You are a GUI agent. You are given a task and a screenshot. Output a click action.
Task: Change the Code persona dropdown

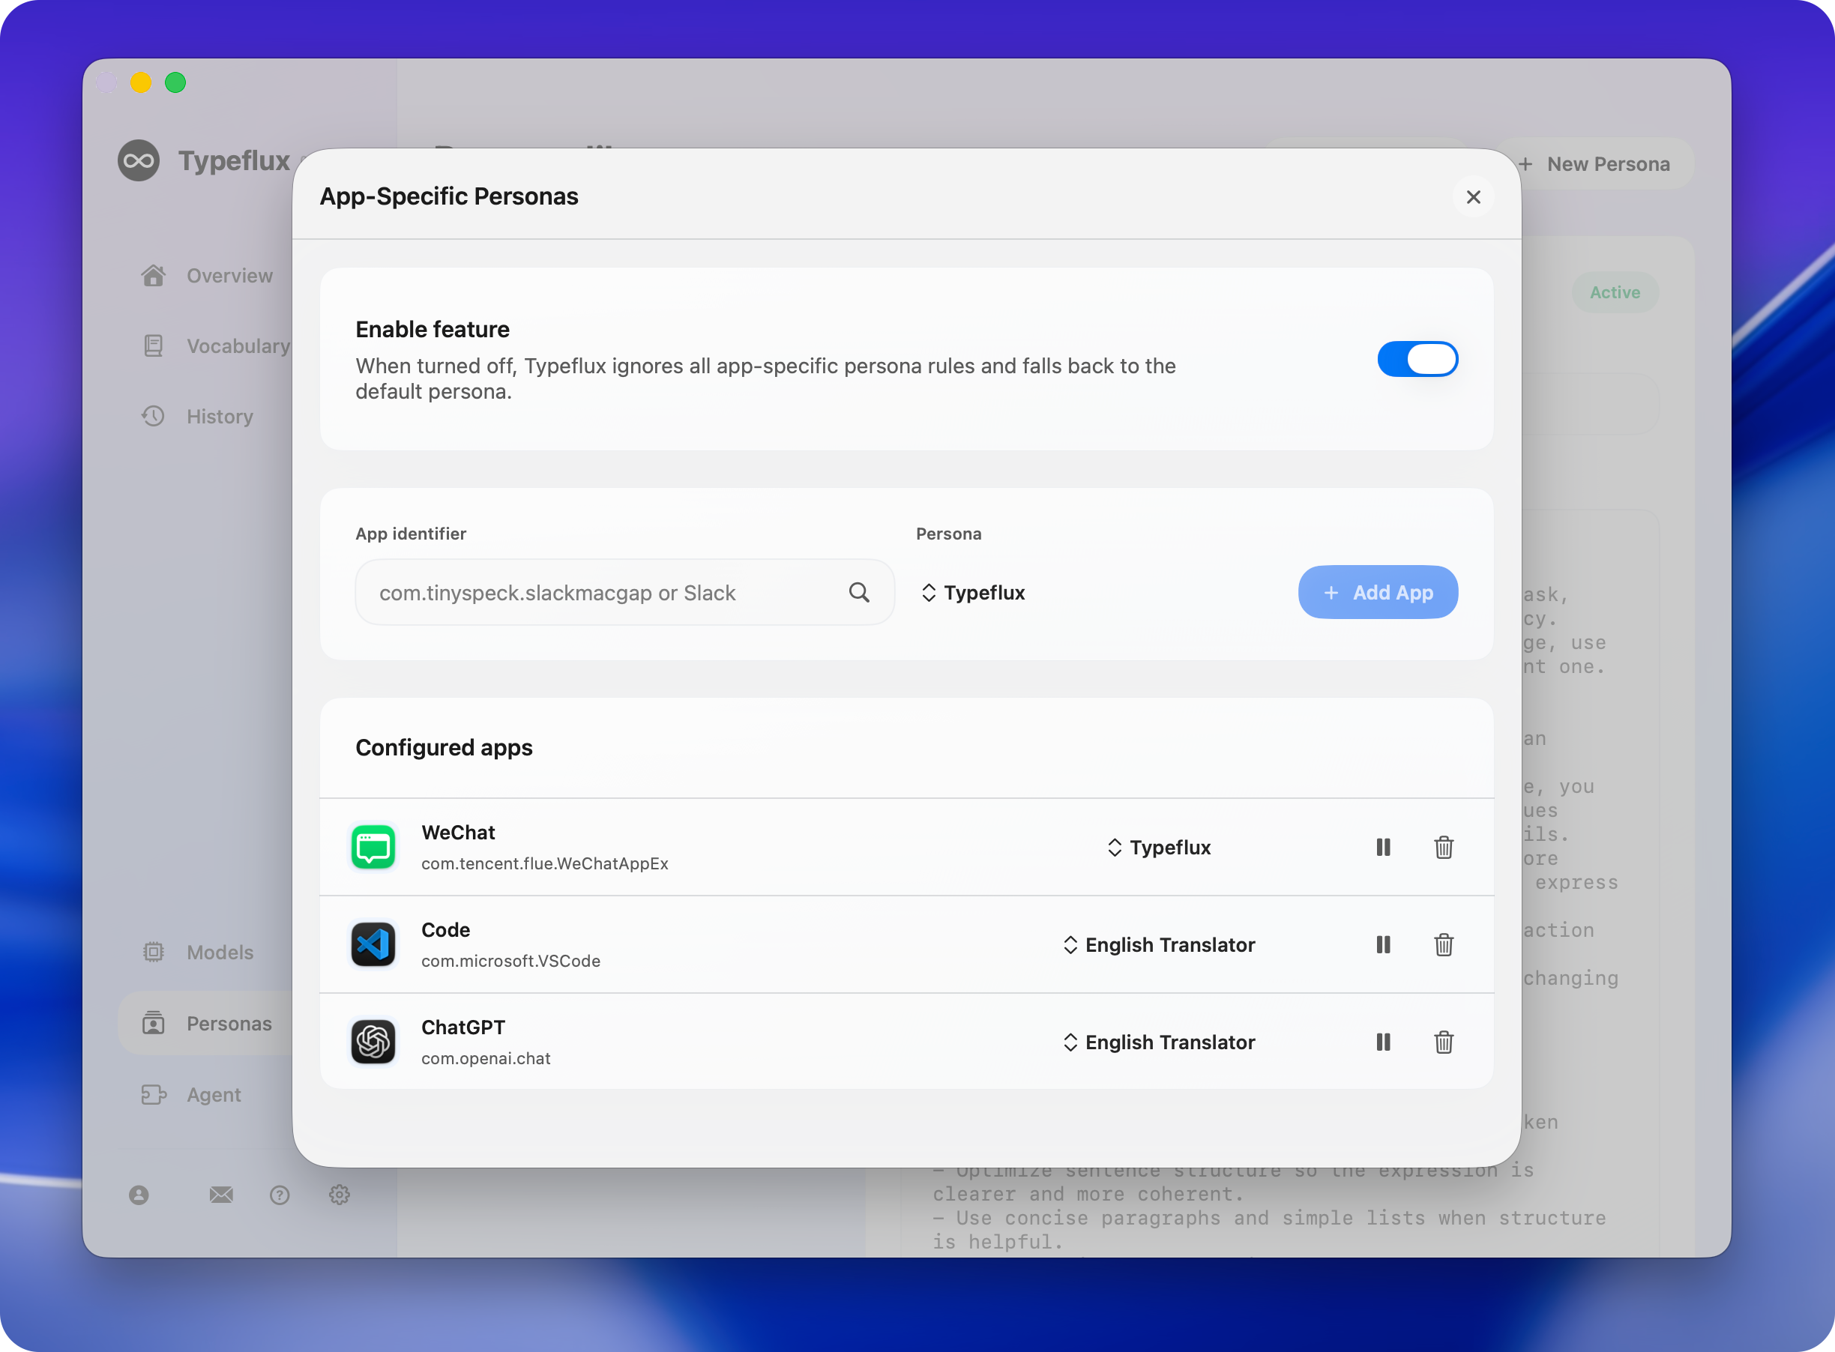[1158, 944]
